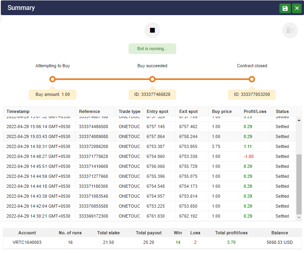Select reference 333369172308
This screenshot has height=253, width=304.
tap(94, 216)
